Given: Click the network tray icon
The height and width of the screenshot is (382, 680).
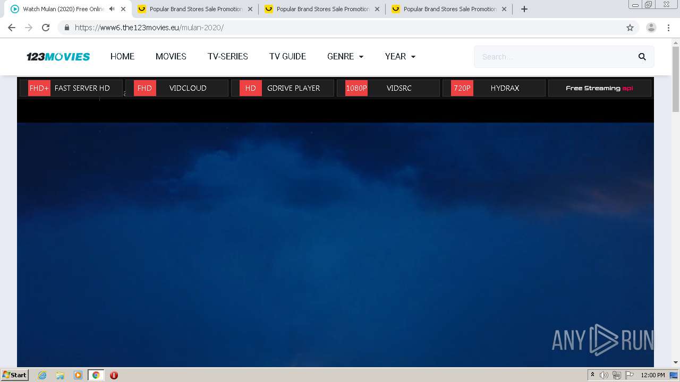Looking at the screenshot, I should (616, 375).
